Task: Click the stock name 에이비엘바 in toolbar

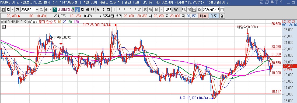Action: click(65, 10)
